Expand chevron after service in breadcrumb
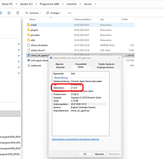Image resolution: width=164 pixels, height=159 pixels. (95, 4)
